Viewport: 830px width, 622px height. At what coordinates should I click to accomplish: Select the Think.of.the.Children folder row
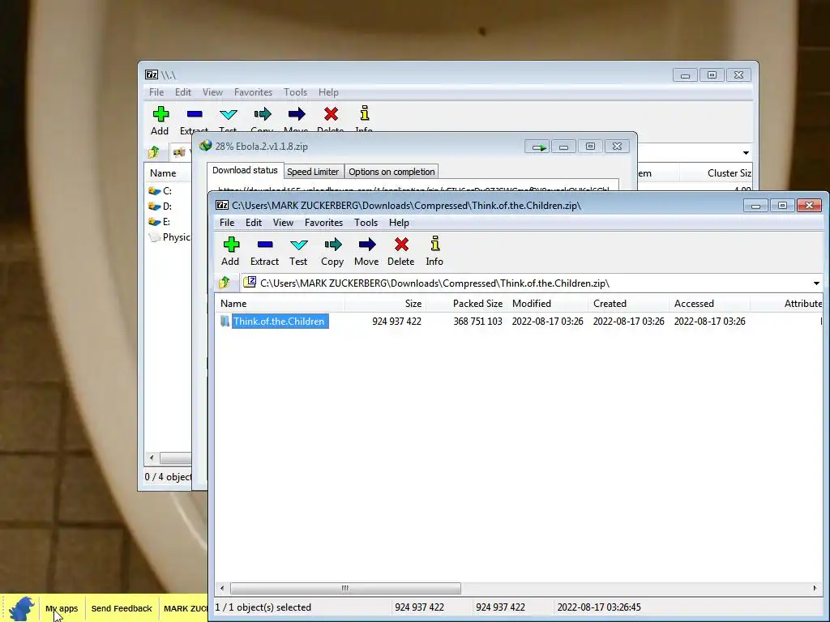point(519,321)
